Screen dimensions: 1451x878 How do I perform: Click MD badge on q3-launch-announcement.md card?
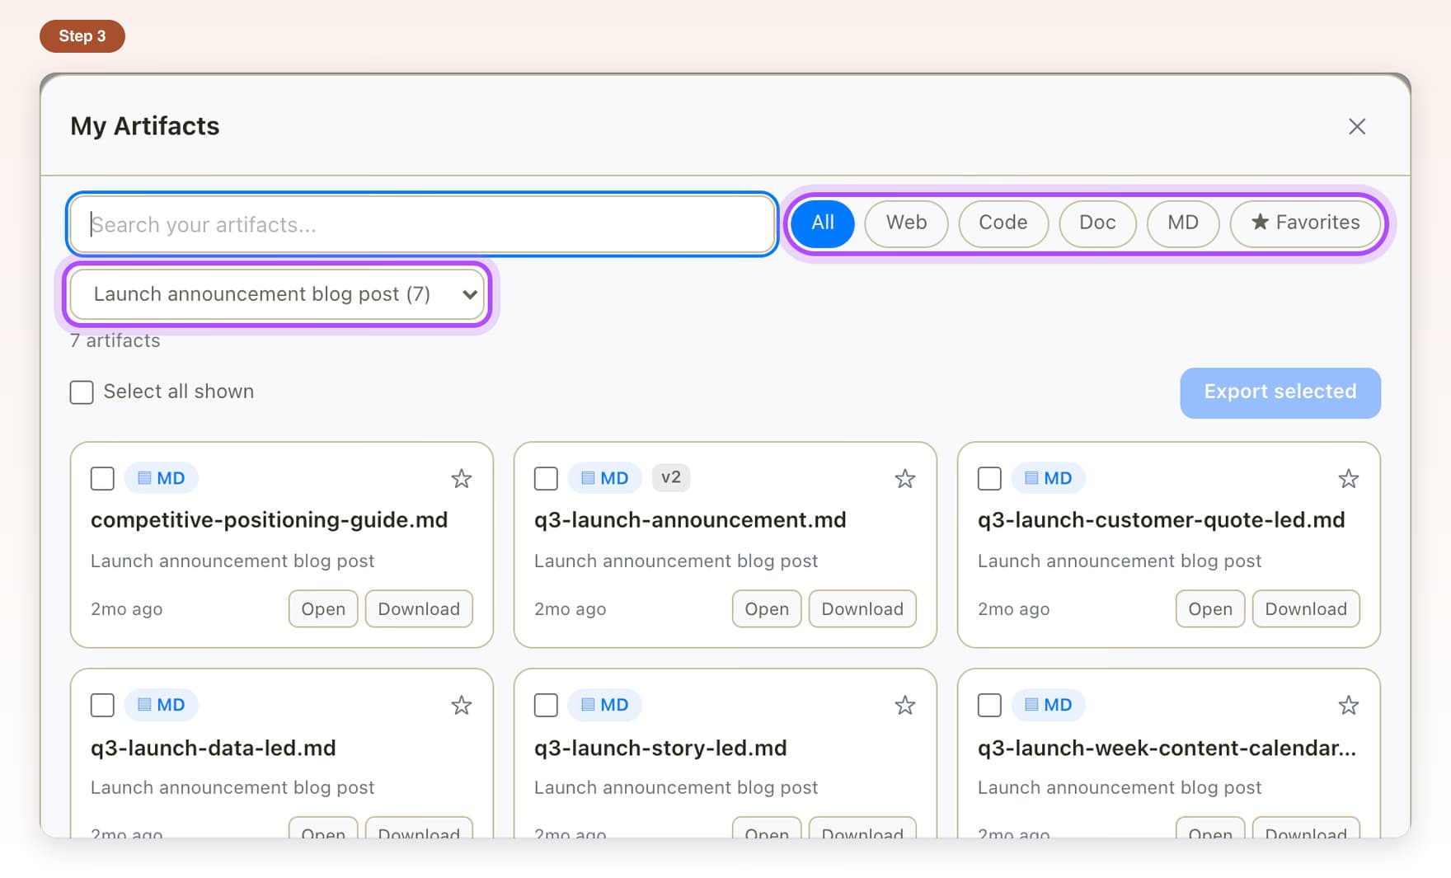(x=605, y=478)
